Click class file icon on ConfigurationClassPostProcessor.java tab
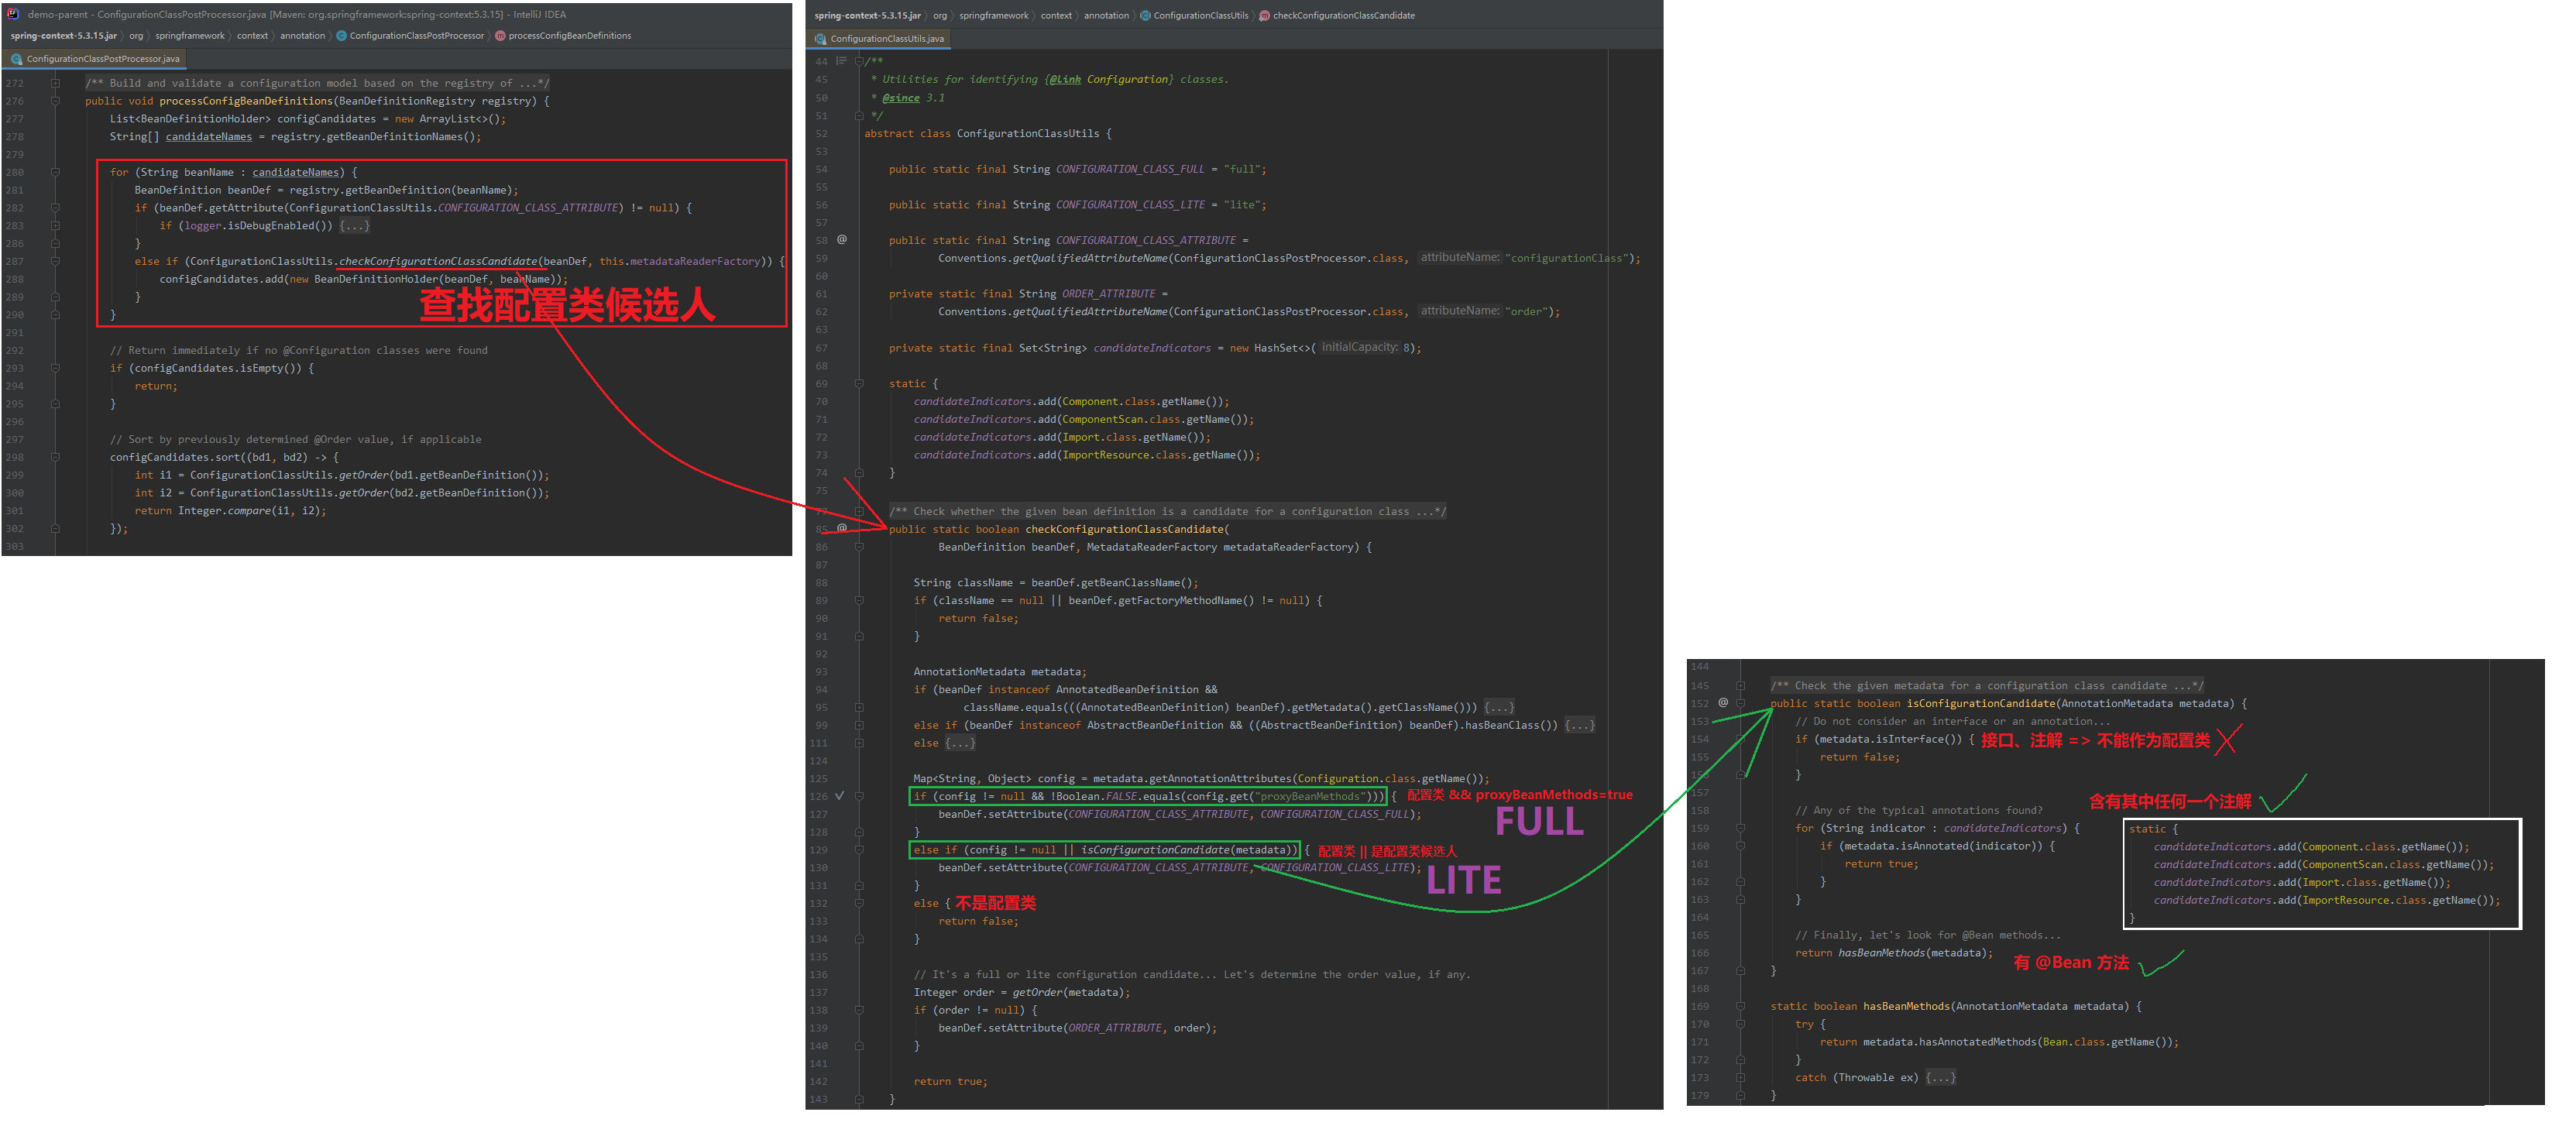This screenshot has height=1143, width=2576. tap(16, 59)
